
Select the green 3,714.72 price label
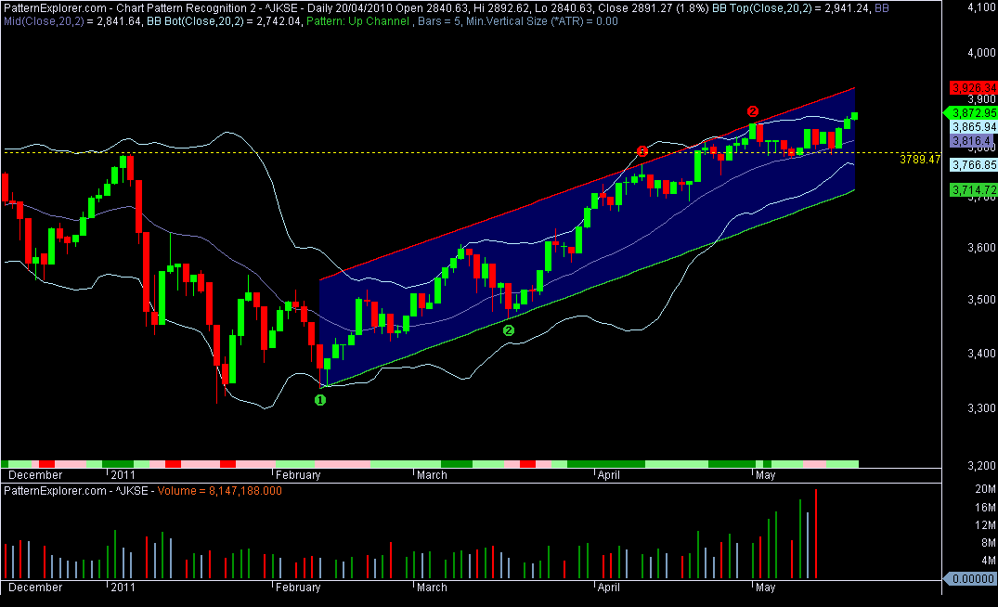click(x=973, y=189)
